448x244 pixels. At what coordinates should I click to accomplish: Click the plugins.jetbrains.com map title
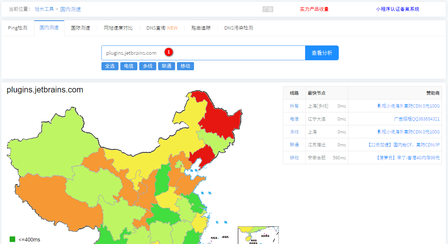(45, 90)
